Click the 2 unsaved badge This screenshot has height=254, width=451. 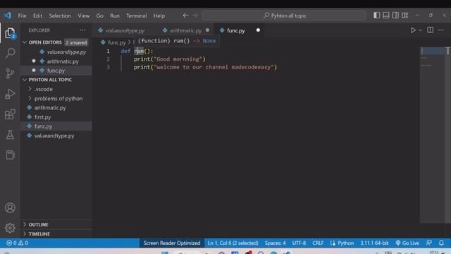click(76, 42)
